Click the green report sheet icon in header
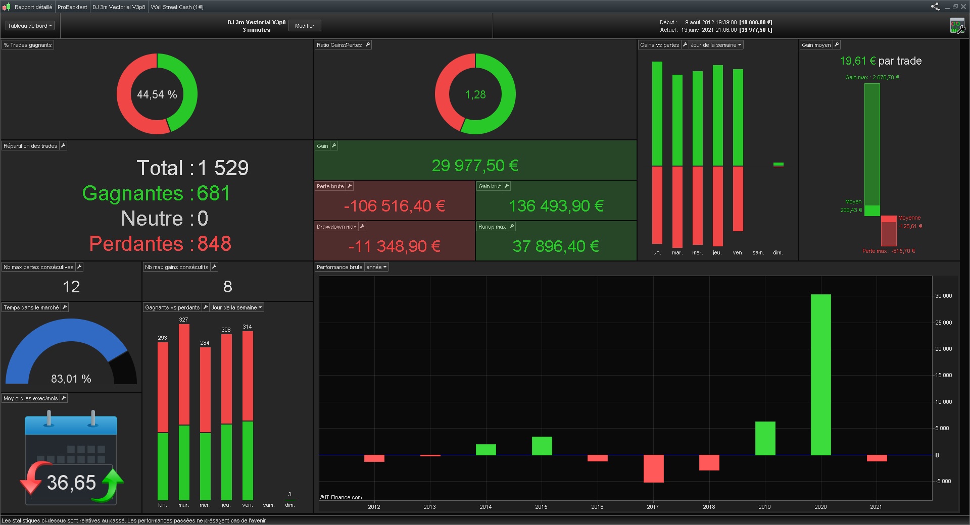Screen dimensions: 970x525 [957, 26]
